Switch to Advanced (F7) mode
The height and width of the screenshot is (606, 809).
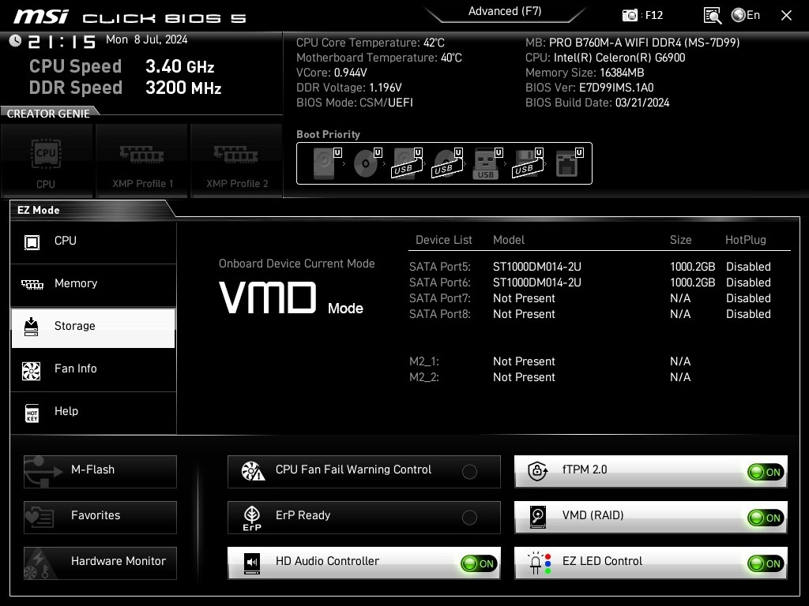tap(505, 11)
